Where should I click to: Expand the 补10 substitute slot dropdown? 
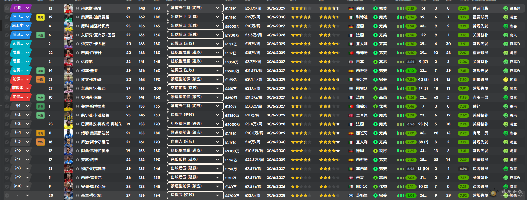(x=22, y=186)
